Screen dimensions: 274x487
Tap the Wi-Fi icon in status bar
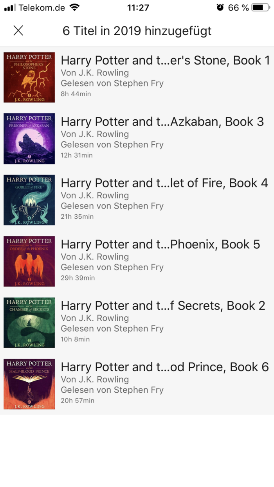pyautogui.click(x=74, y=7)
